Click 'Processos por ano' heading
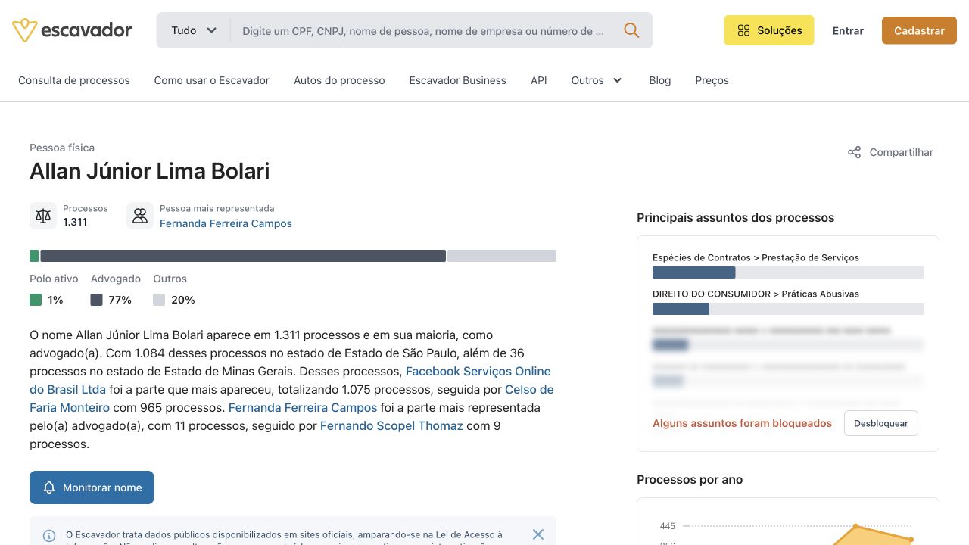Viewport: 969px width, 545px height. 690,479
